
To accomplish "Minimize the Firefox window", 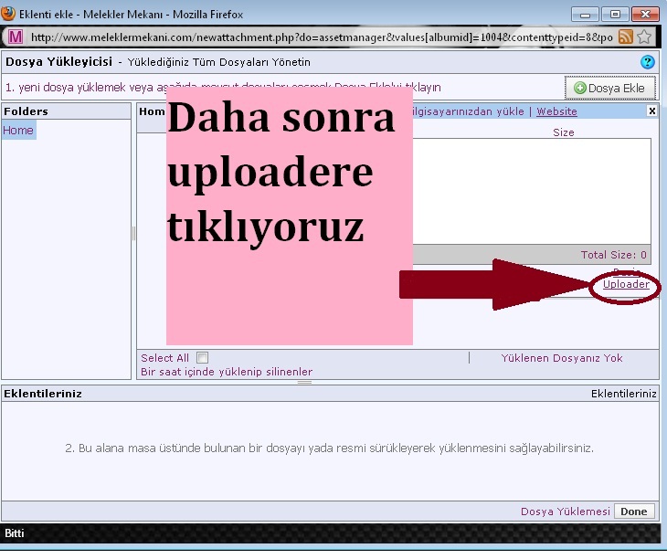I will tap(587, 15).
